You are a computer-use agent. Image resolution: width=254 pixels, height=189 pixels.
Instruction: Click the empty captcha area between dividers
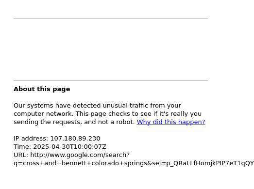(111, 49)
